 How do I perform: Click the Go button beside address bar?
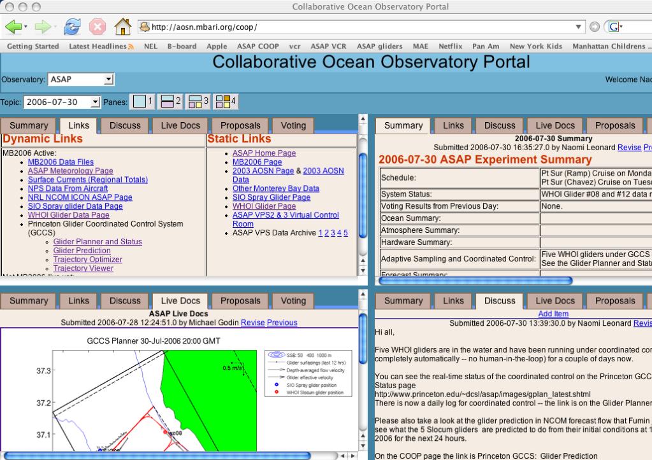595,27
